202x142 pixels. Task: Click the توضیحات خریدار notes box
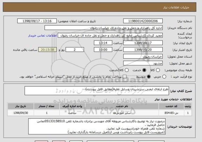(x=97, y=126)
